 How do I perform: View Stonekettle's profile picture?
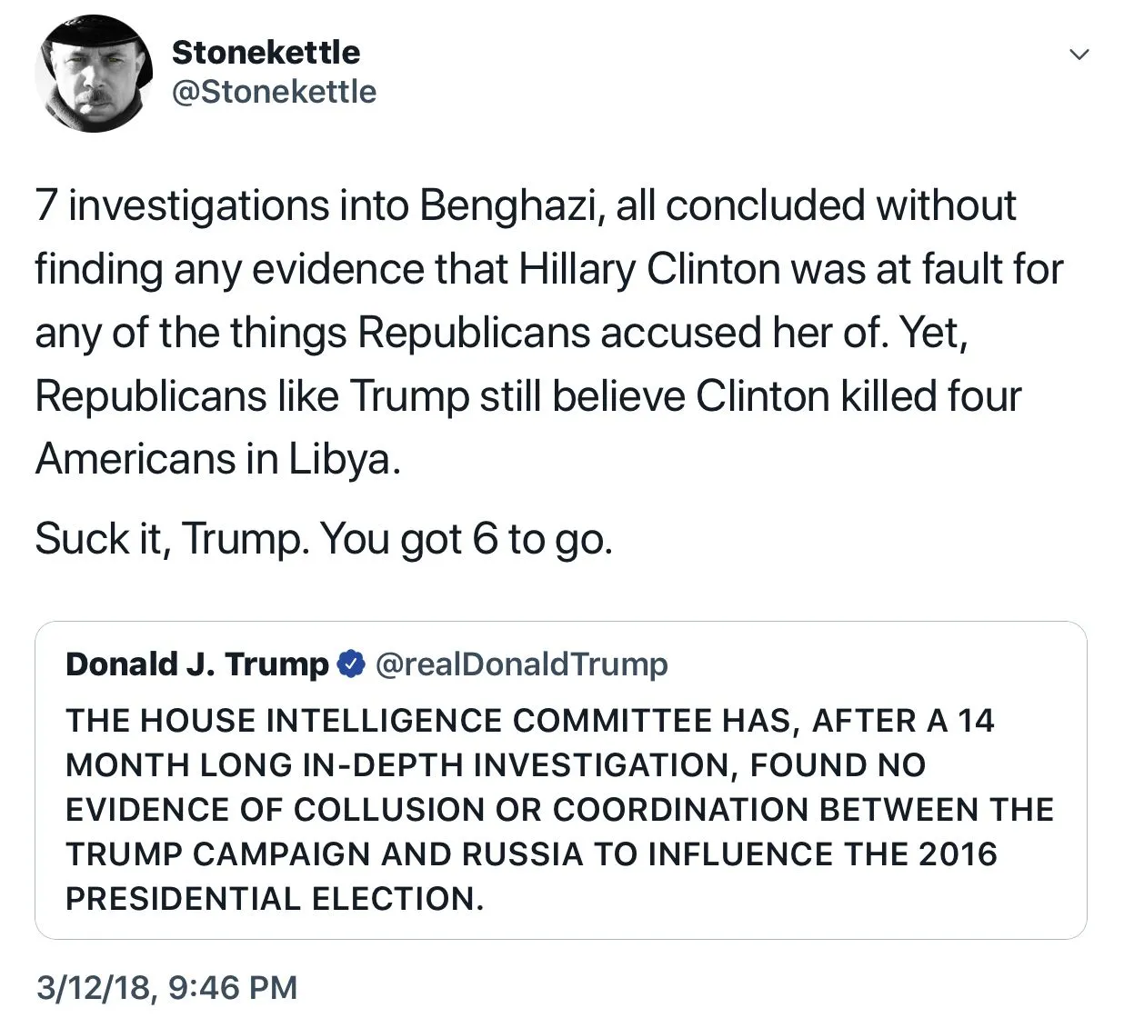coord(93,75)
